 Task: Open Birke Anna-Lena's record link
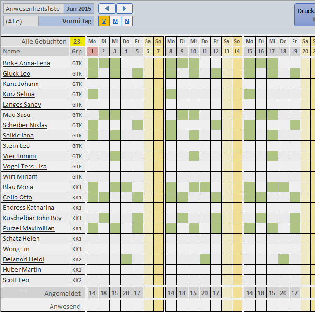tap(26, 63)
